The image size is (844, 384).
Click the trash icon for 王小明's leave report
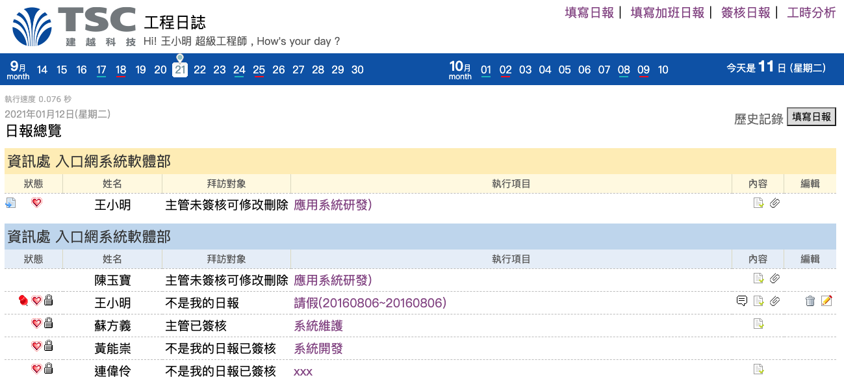810,301
